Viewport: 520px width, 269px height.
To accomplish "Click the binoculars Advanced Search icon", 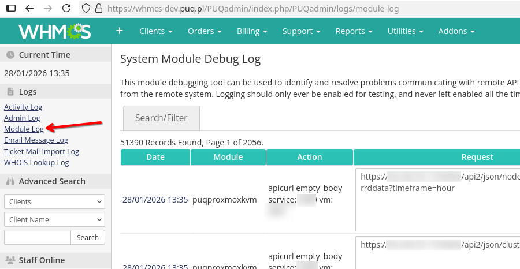I will click(10, 181).
